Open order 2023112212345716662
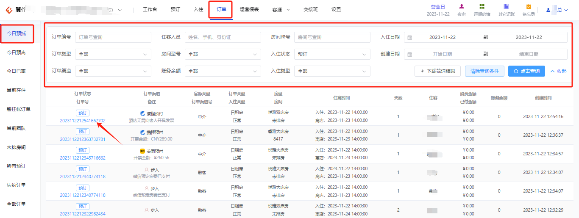This screenshot has height=218, width=579. point(83,158)
